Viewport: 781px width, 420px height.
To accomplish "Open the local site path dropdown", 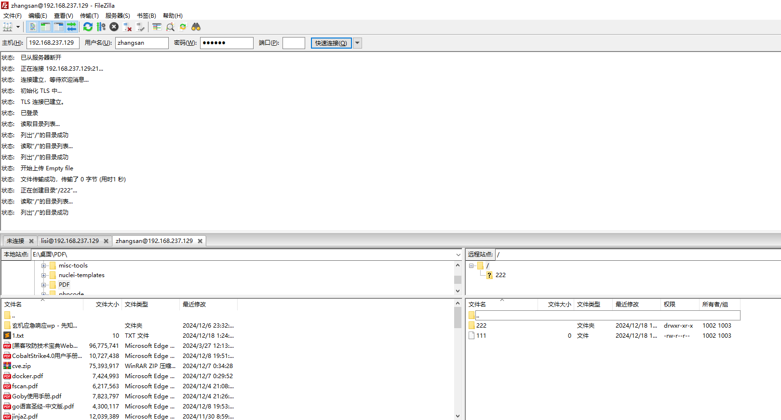I will [x=458, y=255].
